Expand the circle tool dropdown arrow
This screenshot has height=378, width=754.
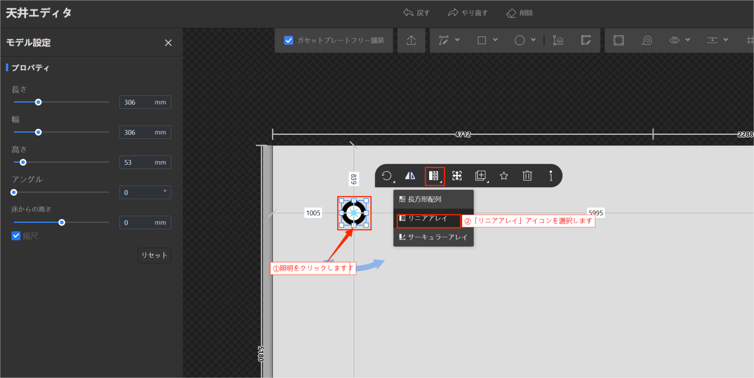coord(533,40)
